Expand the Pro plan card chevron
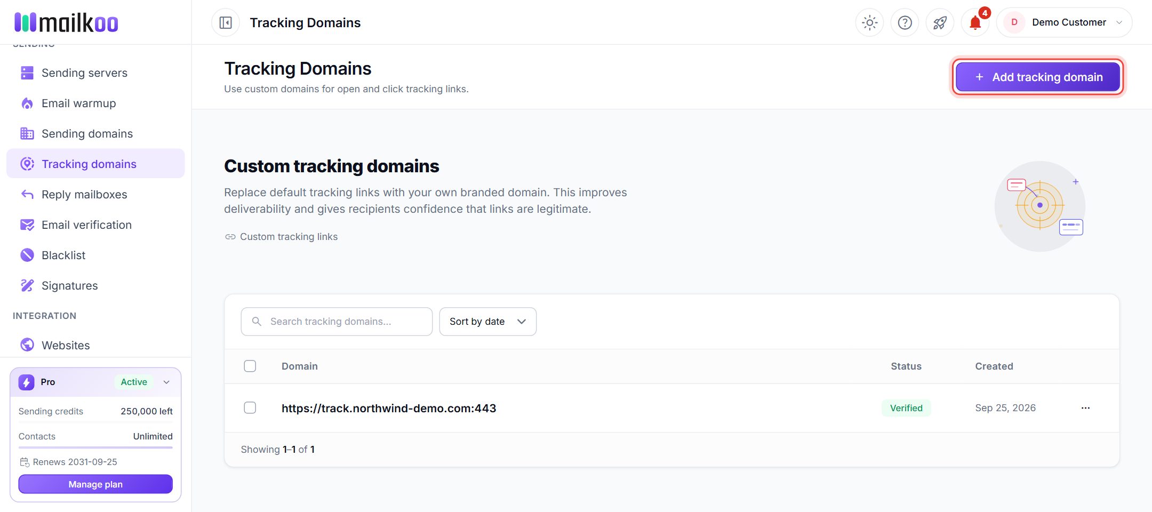Image resolution: width=1152 pixels, height=512 pixels. [x=166, y=382]
